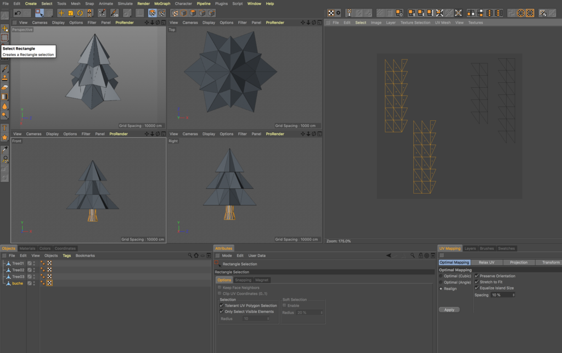
Task: Click the checkerboard texture icon in UV toolbar
Action: (x=331, y=13)
